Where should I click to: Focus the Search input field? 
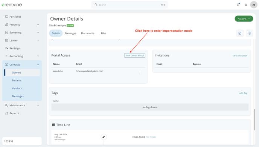coord(129,5)
